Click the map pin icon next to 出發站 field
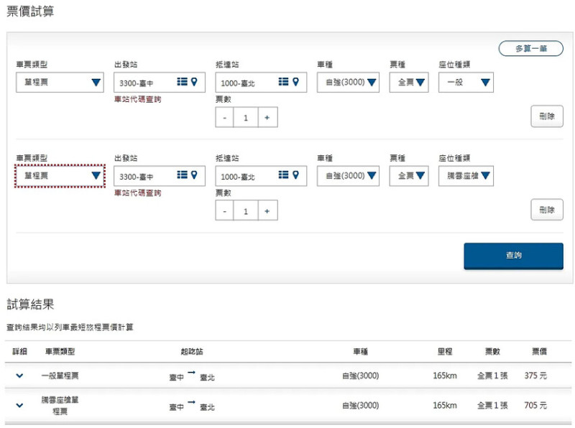Viewport: 575px width, 428px height. (x=194, y=82)
